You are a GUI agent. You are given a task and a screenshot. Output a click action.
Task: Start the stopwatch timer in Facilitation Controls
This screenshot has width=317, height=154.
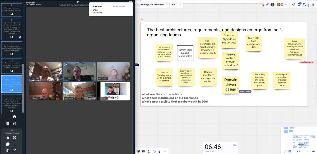tap(8, 138)
